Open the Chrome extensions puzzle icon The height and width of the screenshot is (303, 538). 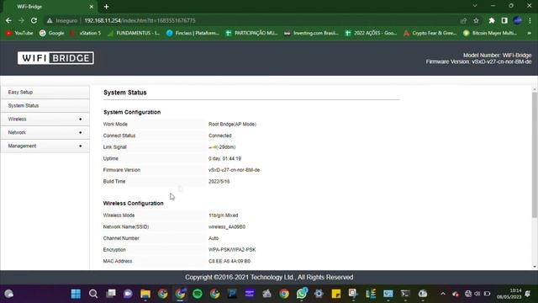[492, 20]
